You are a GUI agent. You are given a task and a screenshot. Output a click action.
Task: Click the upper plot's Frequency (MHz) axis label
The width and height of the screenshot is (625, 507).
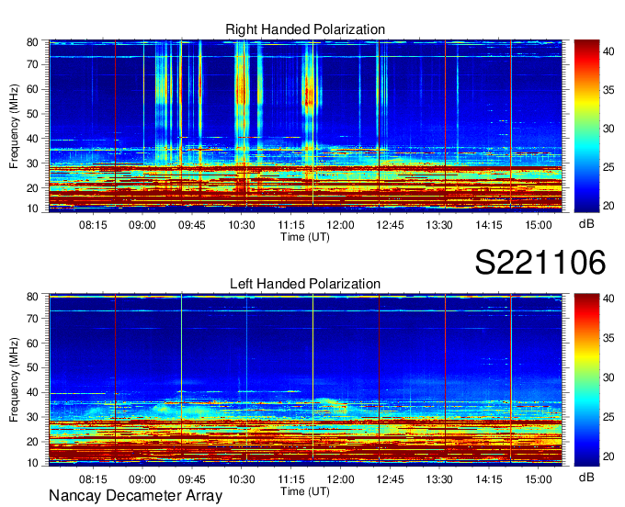click(14, 126)
